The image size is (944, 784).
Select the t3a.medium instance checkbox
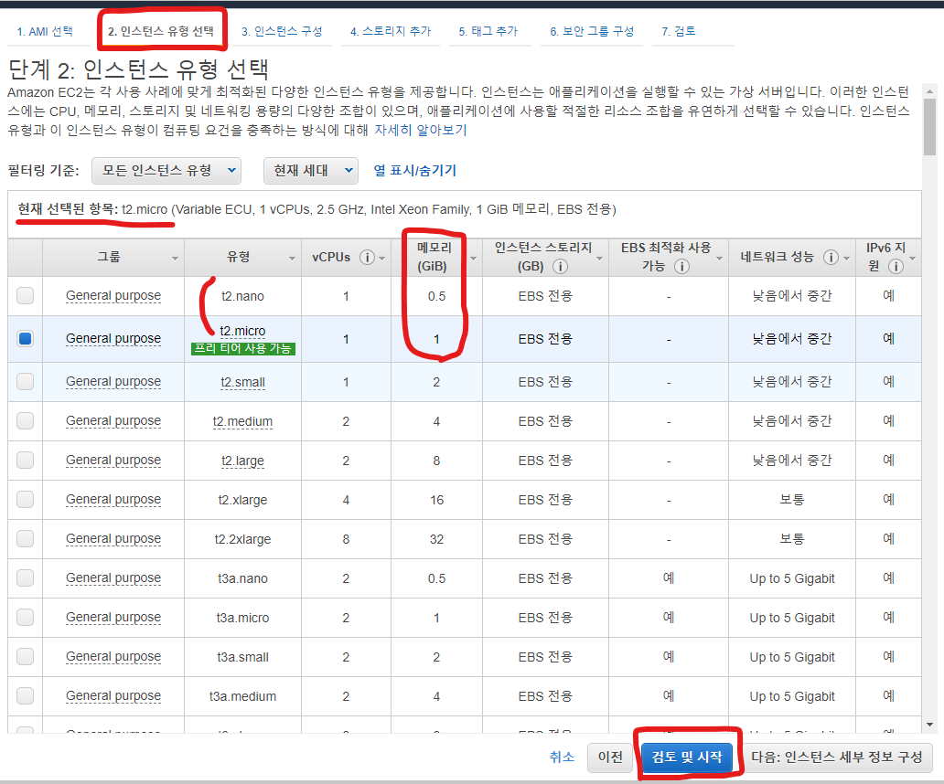(x=26, y=696)
